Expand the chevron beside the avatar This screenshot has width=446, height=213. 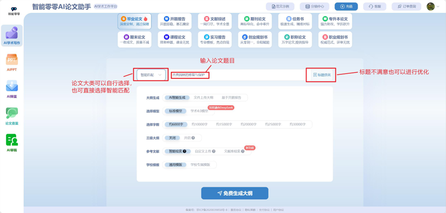click(x=438, y=7)
